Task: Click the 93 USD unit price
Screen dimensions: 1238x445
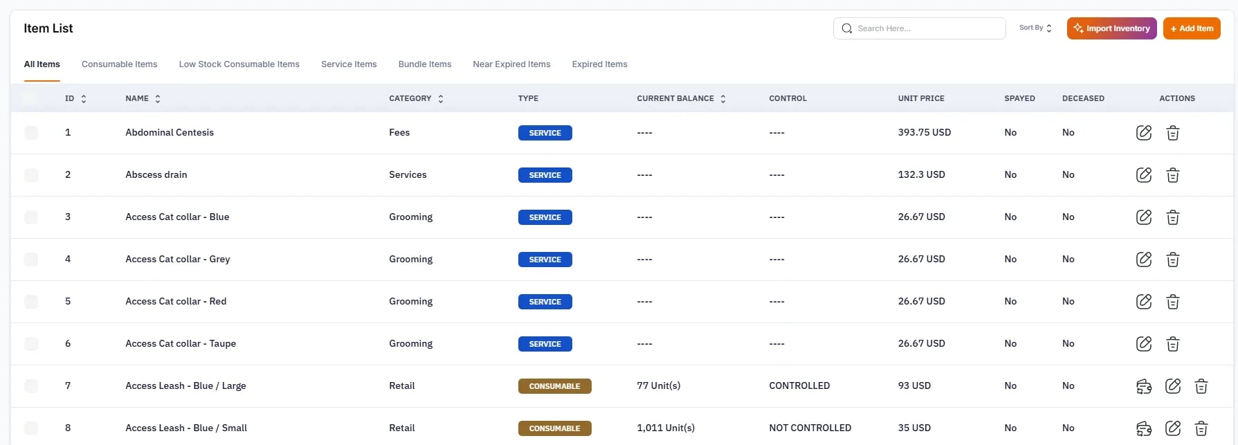Action: [x=914, y=385]
